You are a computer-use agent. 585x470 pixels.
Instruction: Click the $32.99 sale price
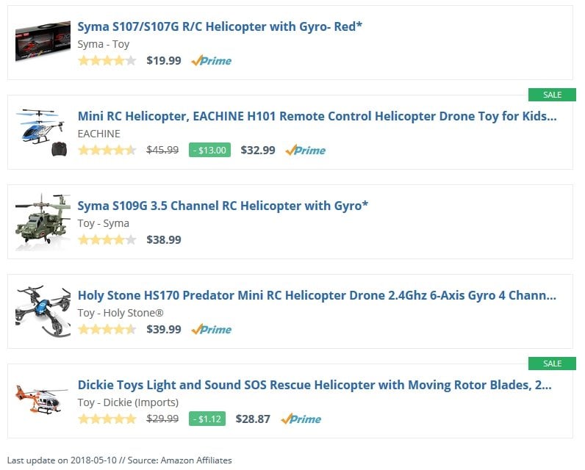(258, 151)
